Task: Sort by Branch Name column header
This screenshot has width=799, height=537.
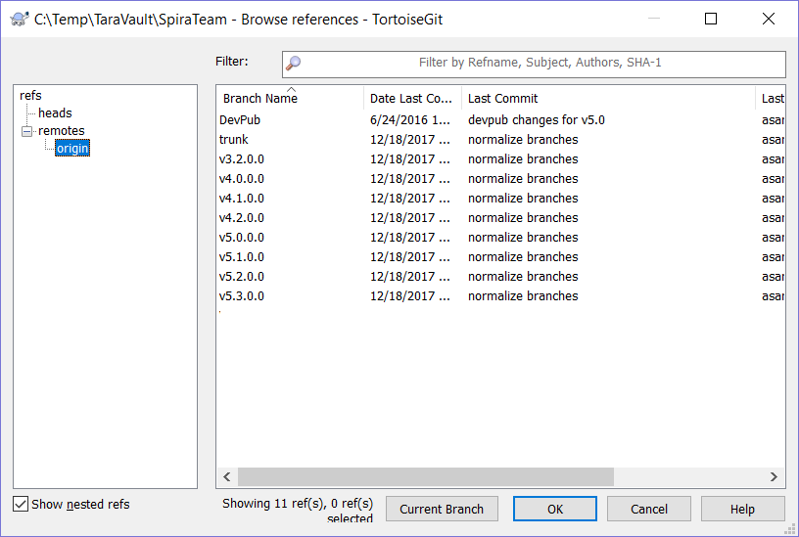Action: (x=260, y=99)
